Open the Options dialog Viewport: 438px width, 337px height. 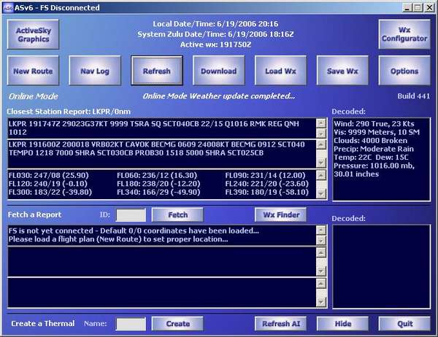[404, 71]
